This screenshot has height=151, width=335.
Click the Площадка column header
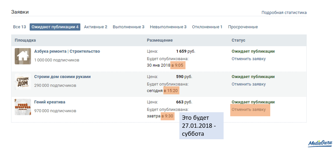25,40
